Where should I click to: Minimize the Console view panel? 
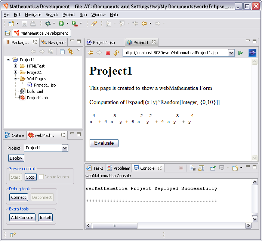pyautogui.click(x=248, y=166)
